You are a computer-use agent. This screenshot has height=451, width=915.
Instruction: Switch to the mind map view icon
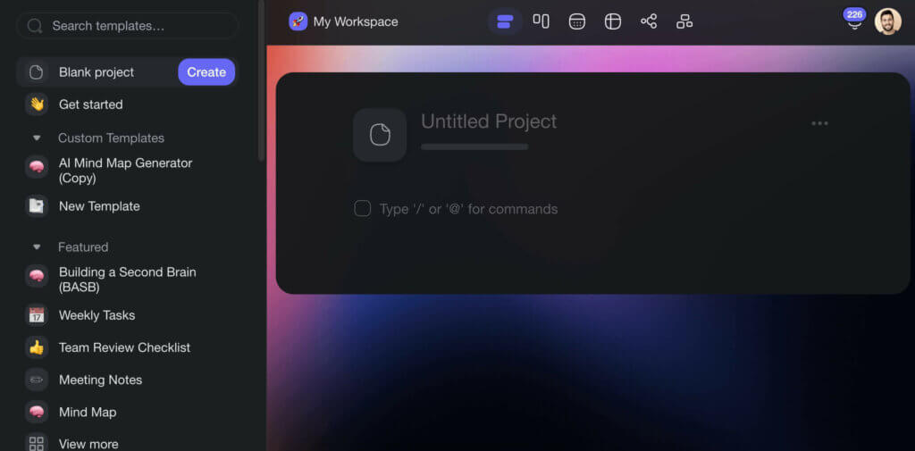point(649,21)
